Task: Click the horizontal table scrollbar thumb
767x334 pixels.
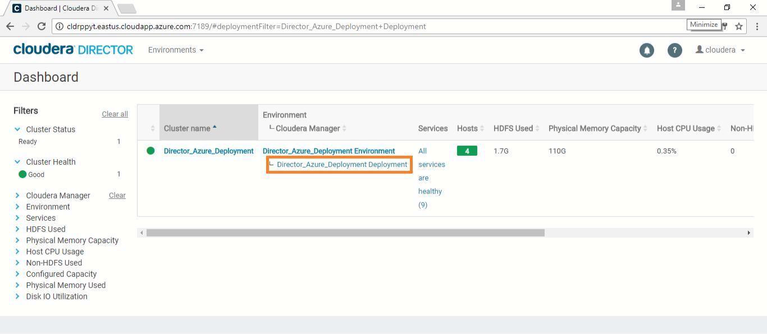Action: pyautogui.click(x=345, y=233)
